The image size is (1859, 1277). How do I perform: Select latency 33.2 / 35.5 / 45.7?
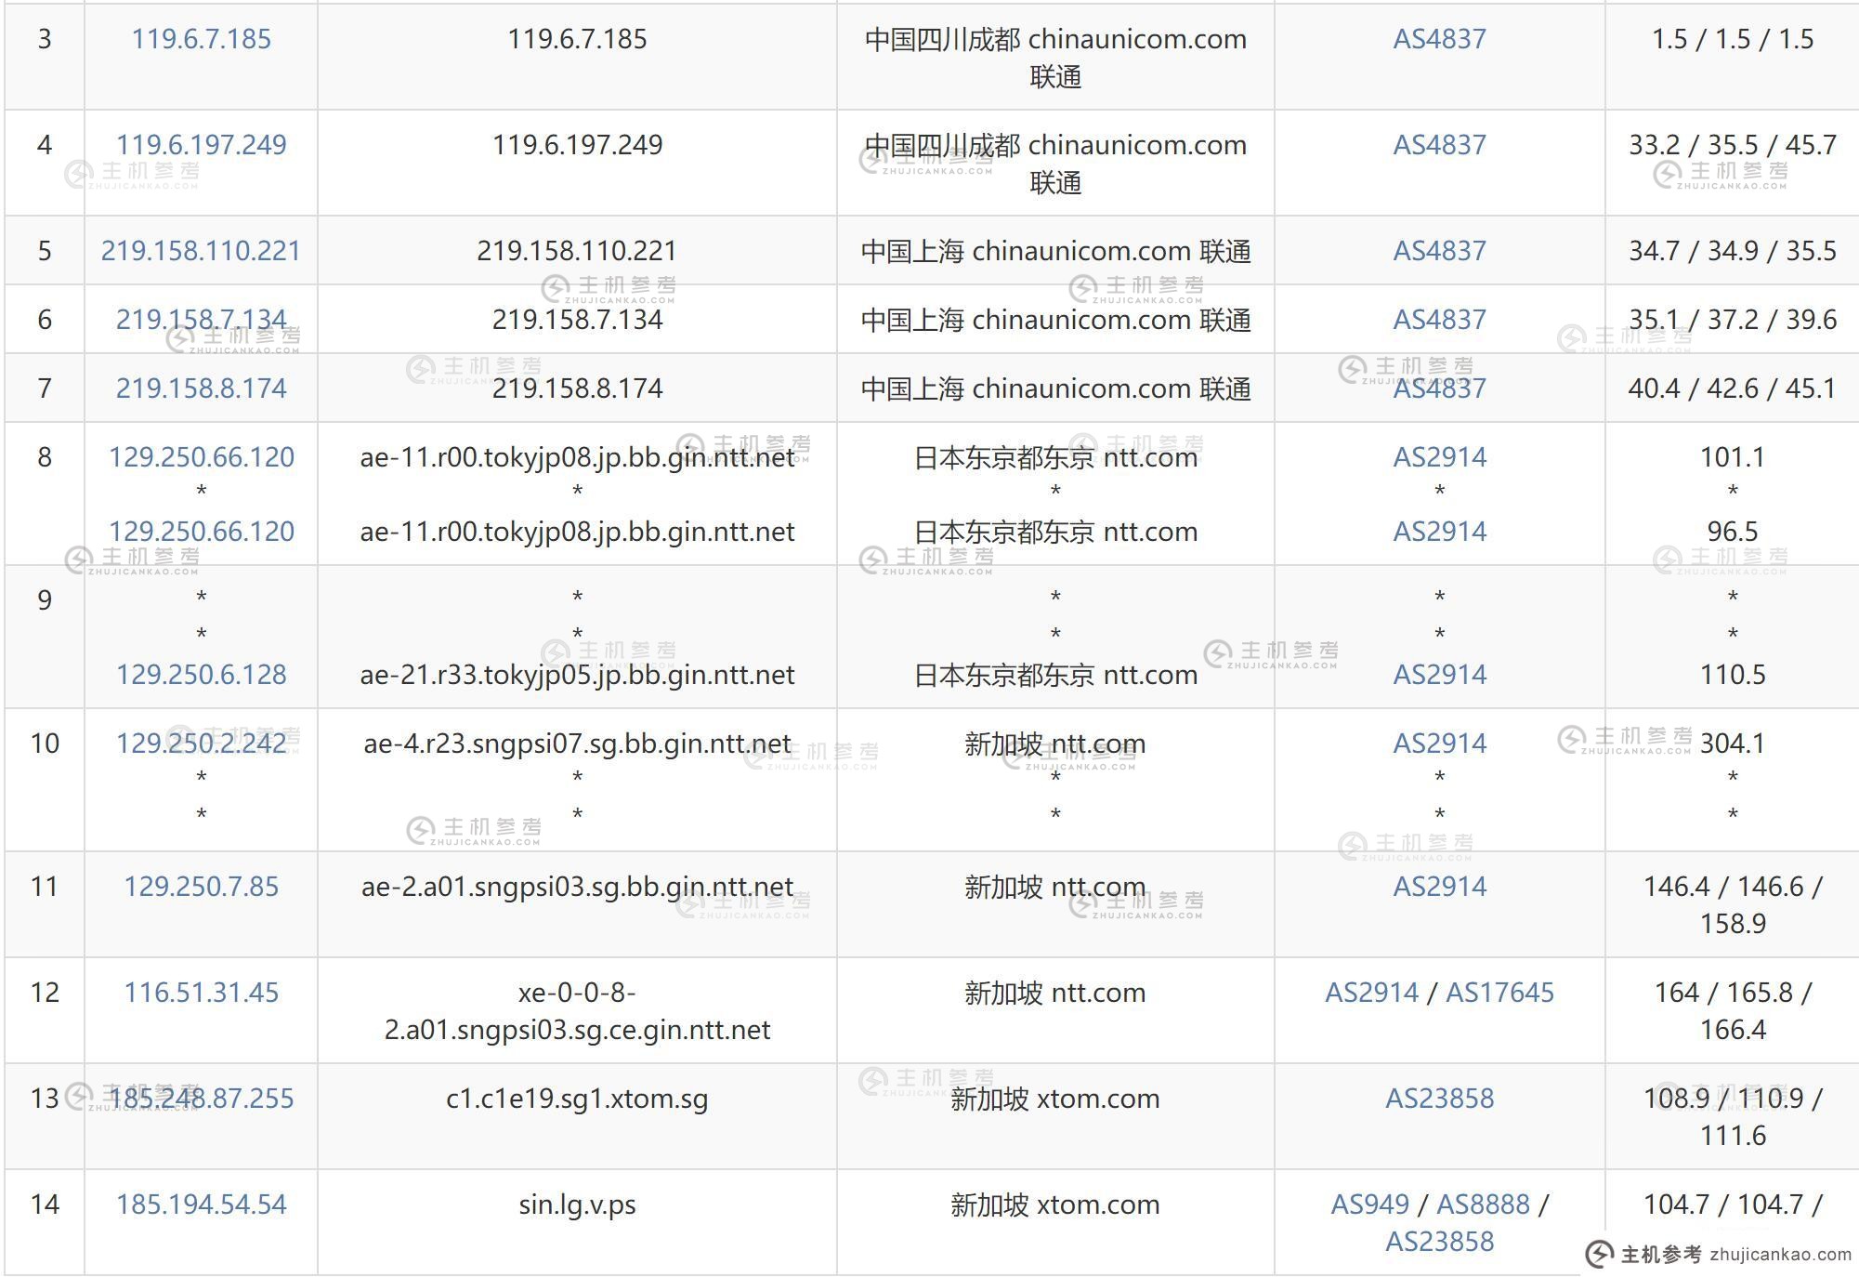point(1732,145)
